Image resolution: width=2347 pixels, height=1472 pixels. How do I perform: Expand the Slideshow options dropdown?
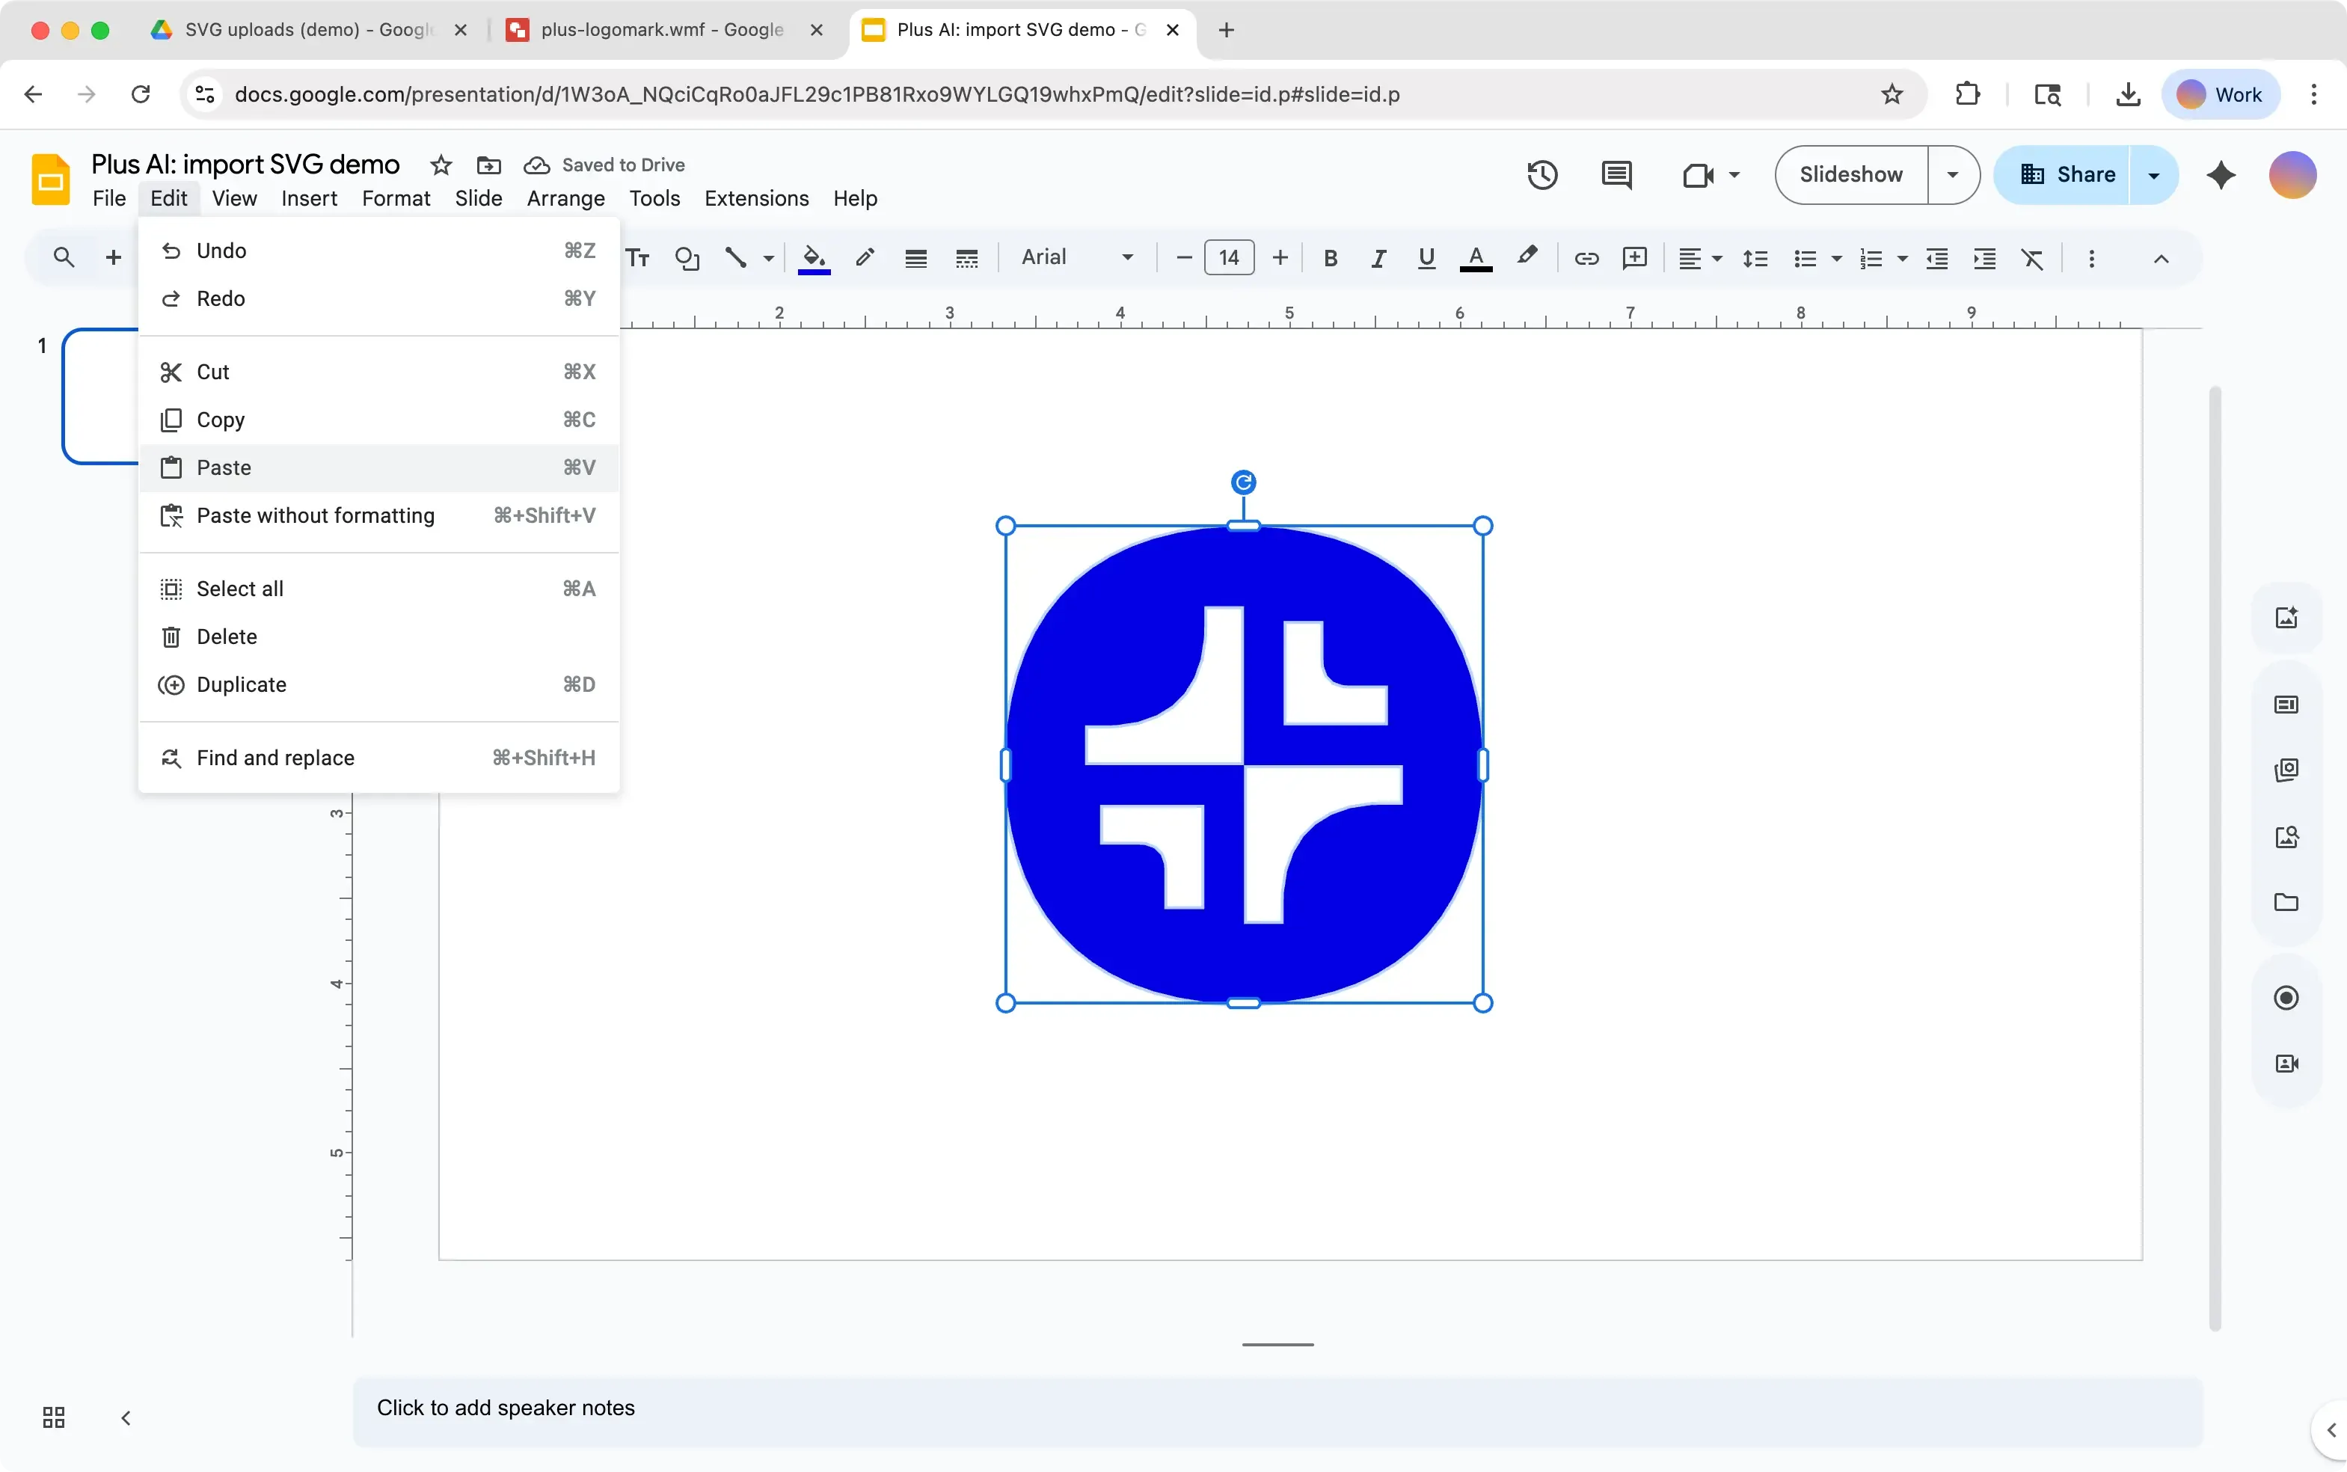tap(1952, 174)
